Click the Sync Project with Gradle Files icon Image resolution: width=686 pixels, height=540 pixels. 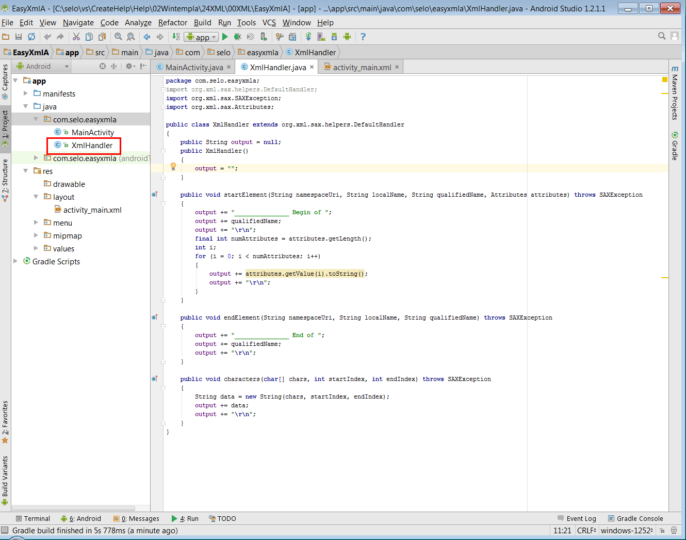click(x=308, y=37)
